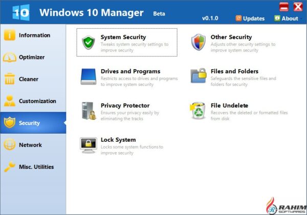This screenshot has height=215, width=307.
Task: Click "Adjusts other security settings" description
Action: point(243,47)
